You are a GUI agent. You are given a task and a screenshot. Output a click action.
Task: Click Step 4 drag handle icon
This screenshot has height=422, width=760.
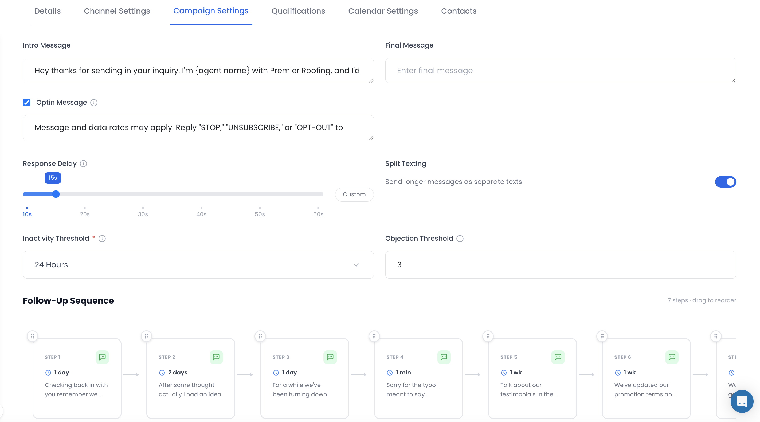click(x=374, y=336)
